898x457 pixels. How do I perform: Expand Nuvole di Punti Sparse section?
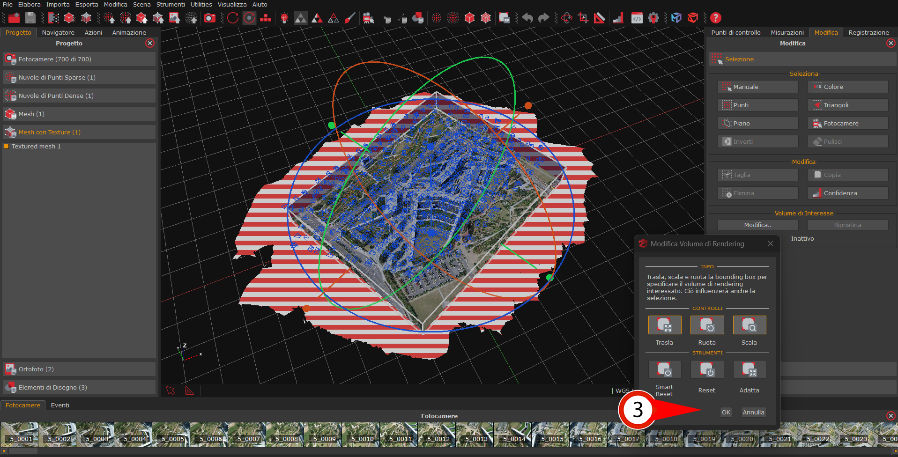[79, 78]
